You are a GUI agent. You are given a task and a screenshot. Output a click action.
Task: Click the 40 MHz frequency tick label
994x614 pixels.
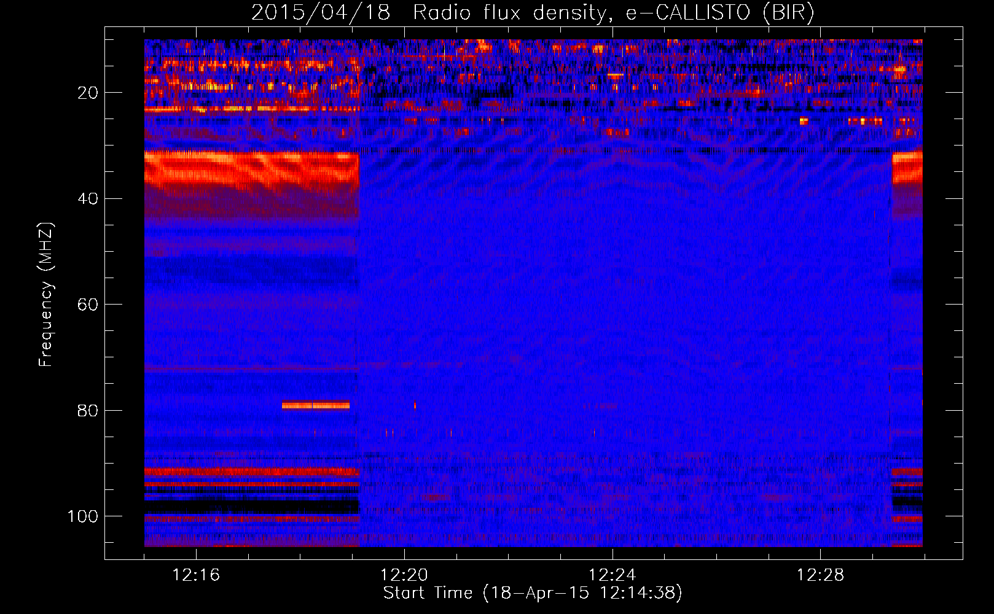point(88,198)
